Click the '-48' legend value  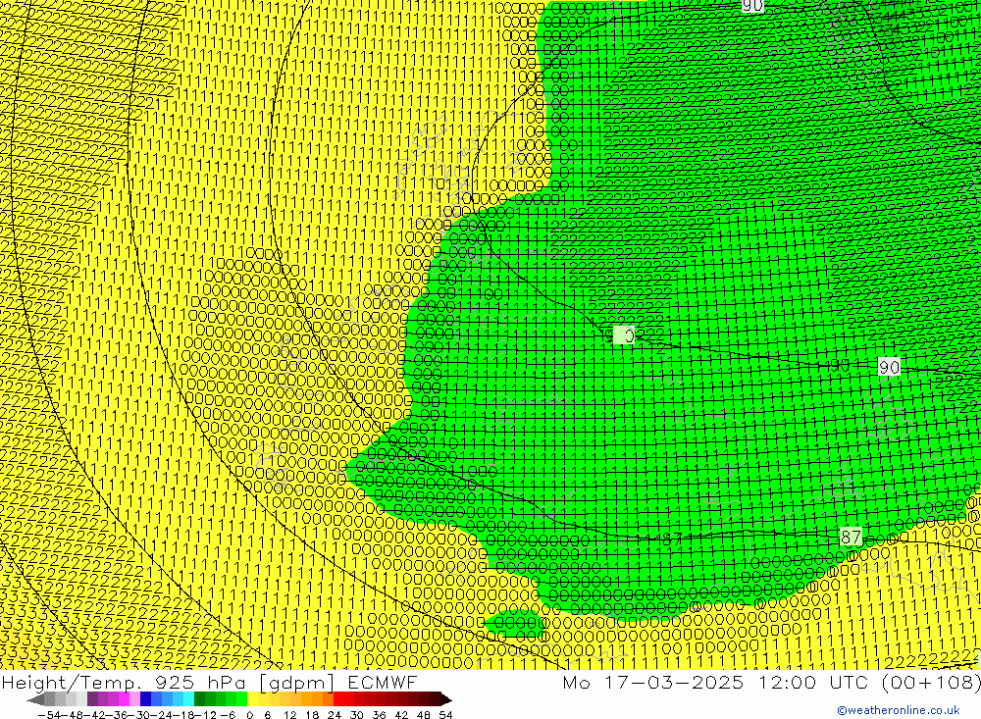[73, 715]
